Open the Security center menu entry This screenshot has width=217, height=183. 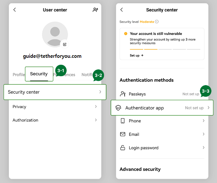(24, 92)
